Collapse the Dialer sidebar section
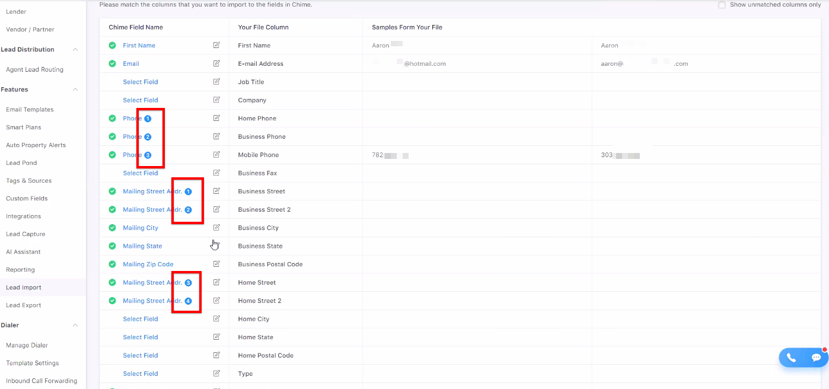The image size is (829, 389). point(75,326)
